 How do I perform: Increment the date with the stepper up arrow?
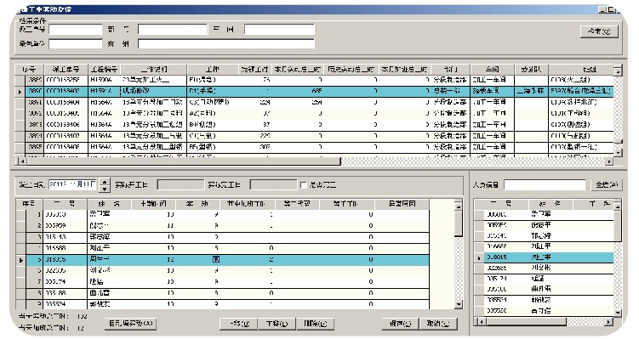click(x=105, y=182)
